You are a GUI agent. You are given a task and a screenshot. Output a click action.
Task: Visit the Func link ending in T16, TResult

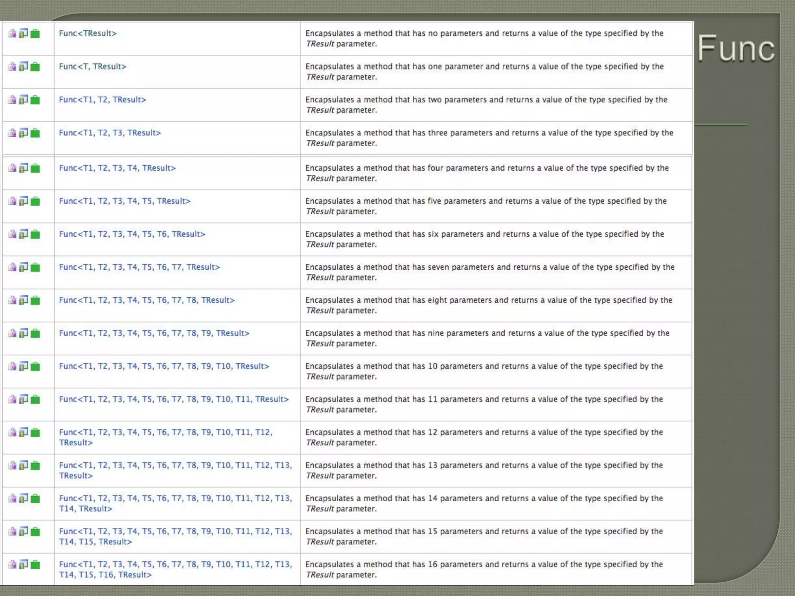pyautogui.click(x=175, y=569)
